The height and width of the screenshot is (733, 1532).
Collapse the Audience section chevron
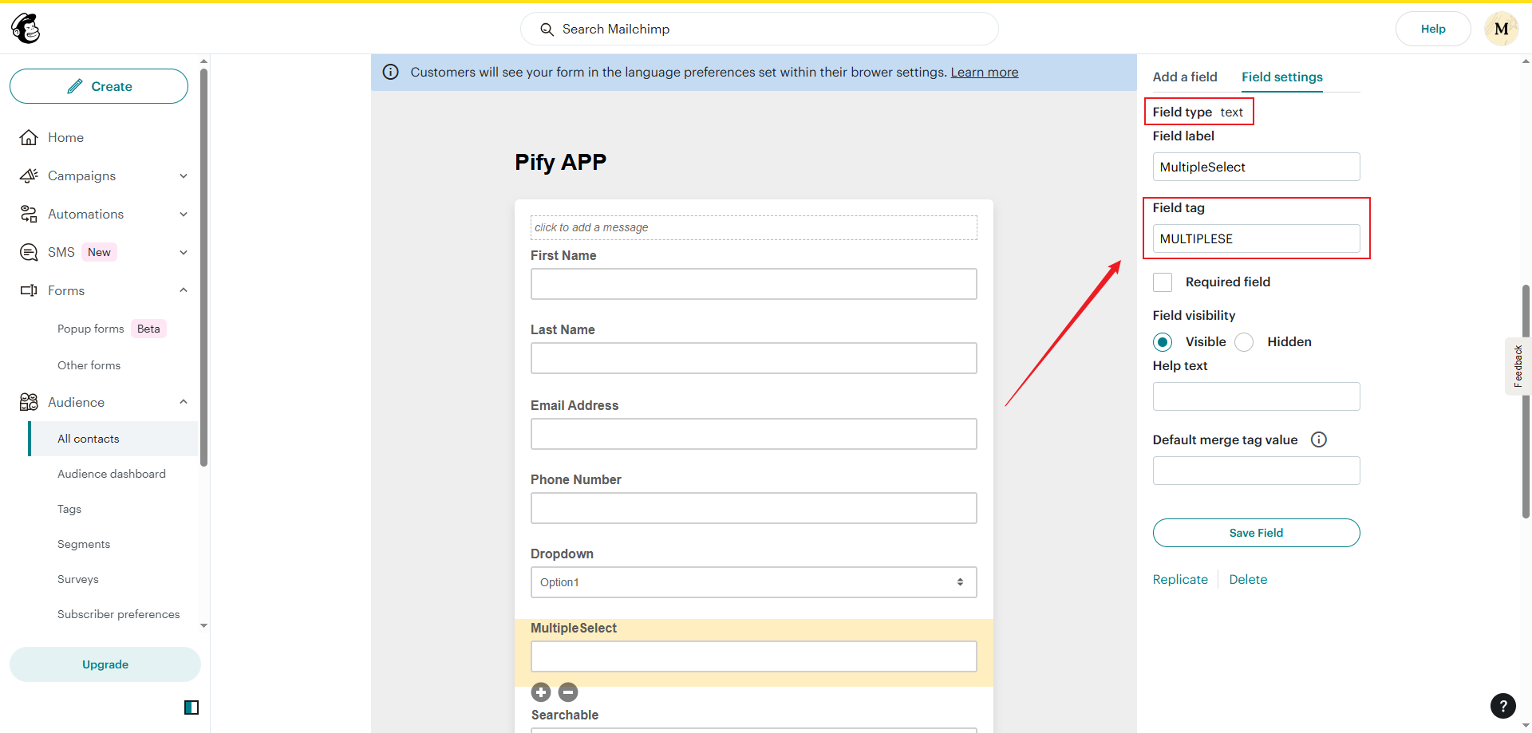click(184, 402)
